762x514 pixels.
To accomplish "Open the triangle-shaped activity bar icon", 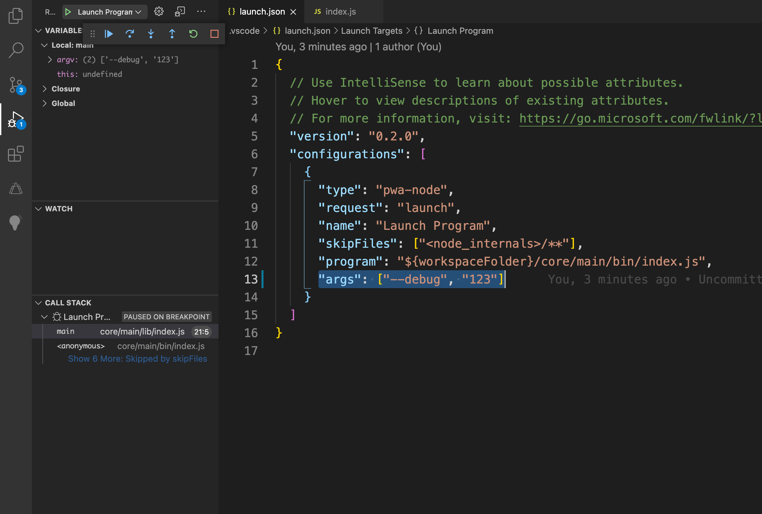I will coord(16,188).
